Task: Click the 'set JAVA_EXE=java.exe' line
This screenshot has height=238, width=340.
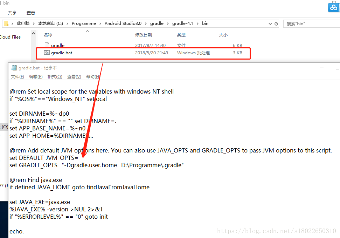Action: point(40,202)
